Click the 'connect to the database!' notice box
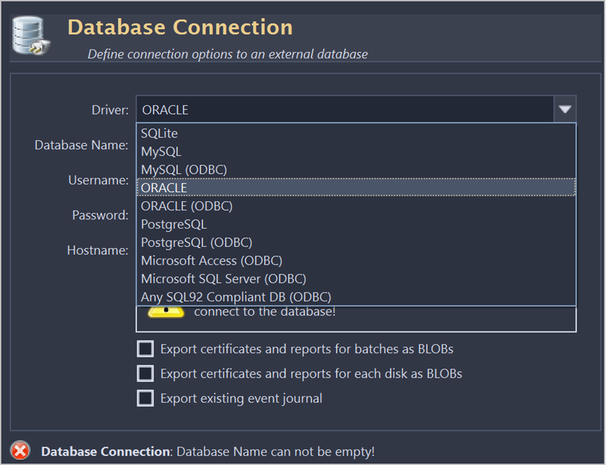This screenshot has height=465, width=606. 356,319
